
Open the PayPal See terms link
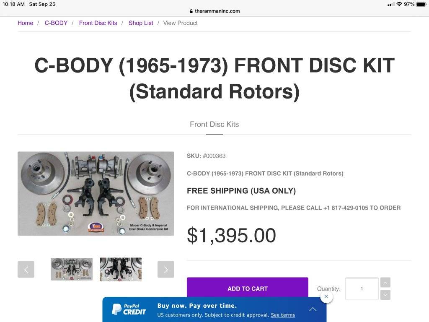point(283,315)
